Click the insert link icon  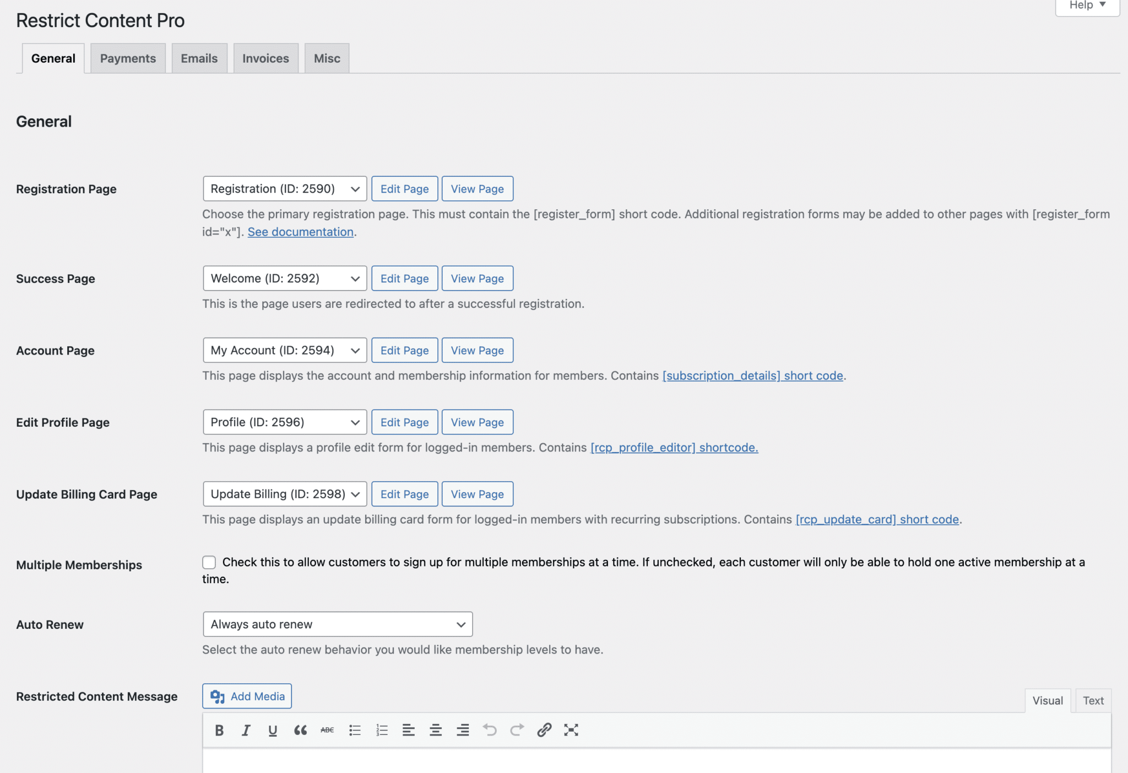[x=544, y=730]
